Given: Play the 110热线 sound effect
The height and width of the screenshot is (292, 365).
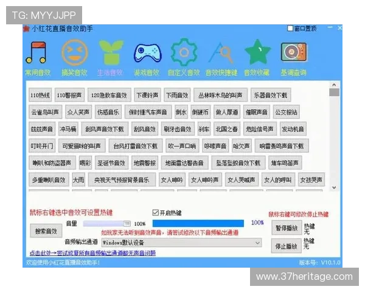Looking at the screenshot, I should point(40,95).
